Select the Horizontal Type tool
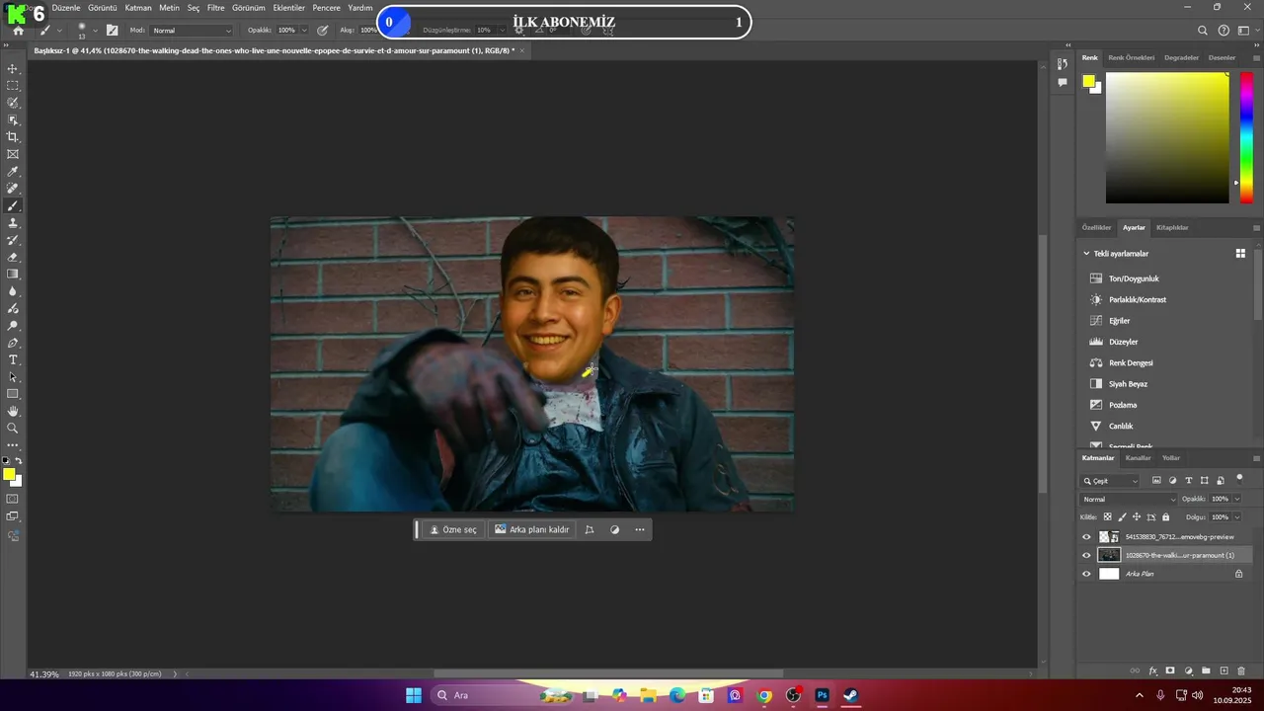 (13, 359)
